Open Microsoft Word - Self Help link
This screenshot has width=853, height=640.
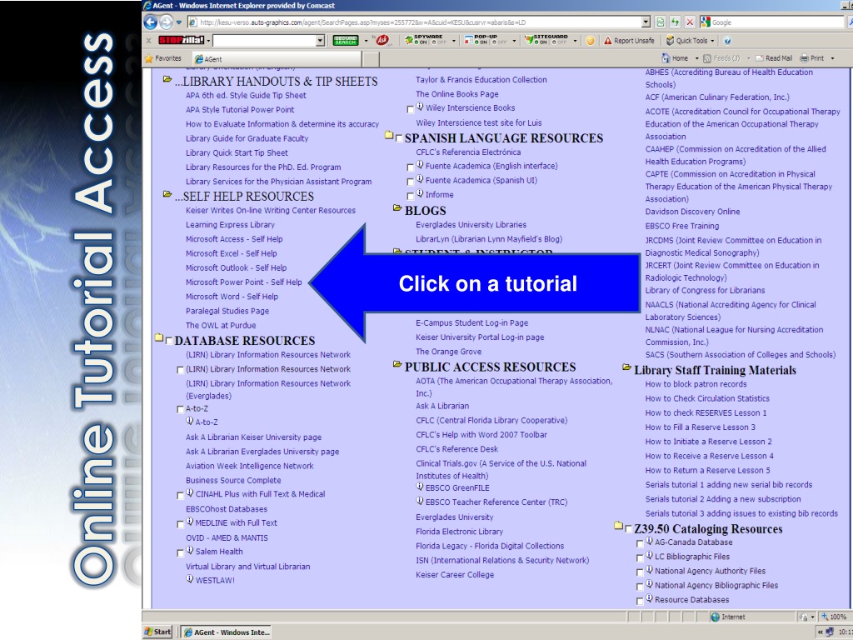[x=232, y=297]
